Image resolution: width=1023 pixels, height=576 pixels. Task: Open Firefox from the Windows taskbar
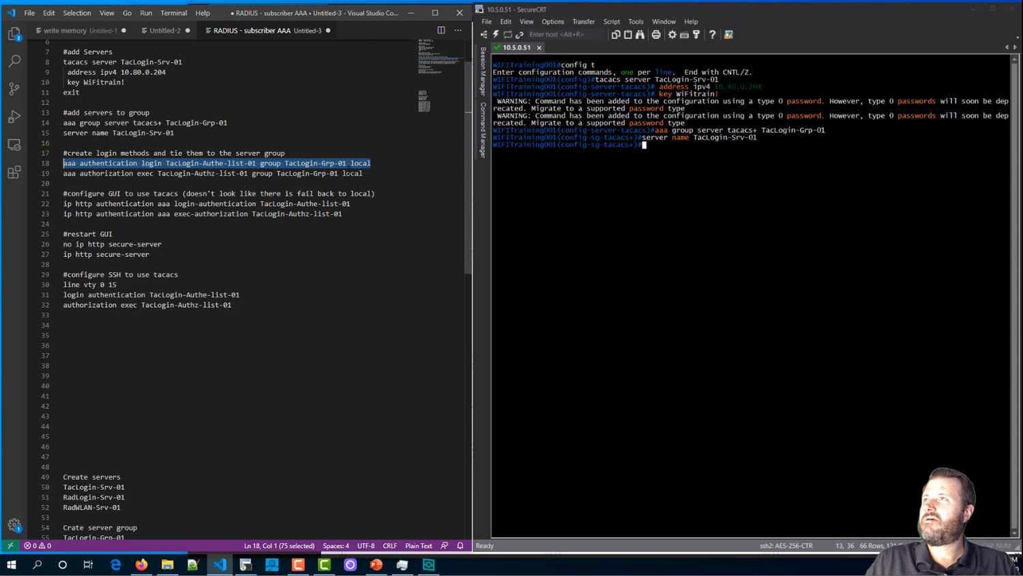coord(141,564)
